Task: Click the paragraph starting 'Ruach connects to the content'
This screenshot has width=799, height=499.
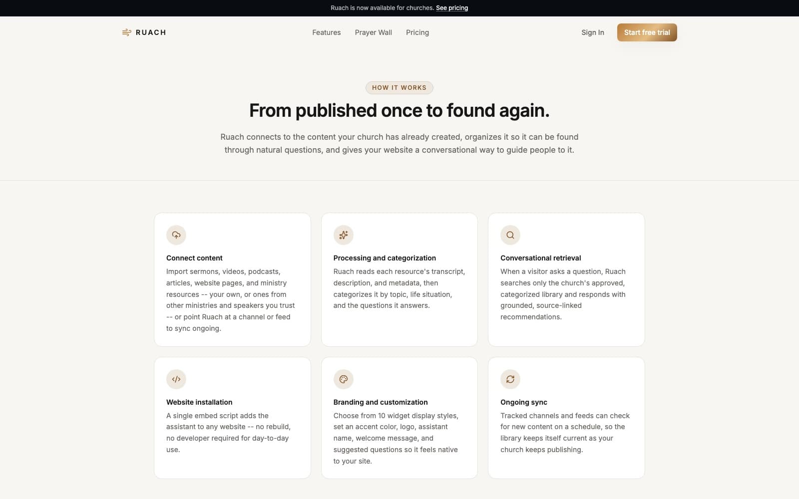Action: pos(399,143)
